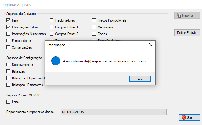The width and height of the screenshot is (202, 125).
Task: Uncheck Itens under Arquivo Padrão MGV III
Action: 8,102
